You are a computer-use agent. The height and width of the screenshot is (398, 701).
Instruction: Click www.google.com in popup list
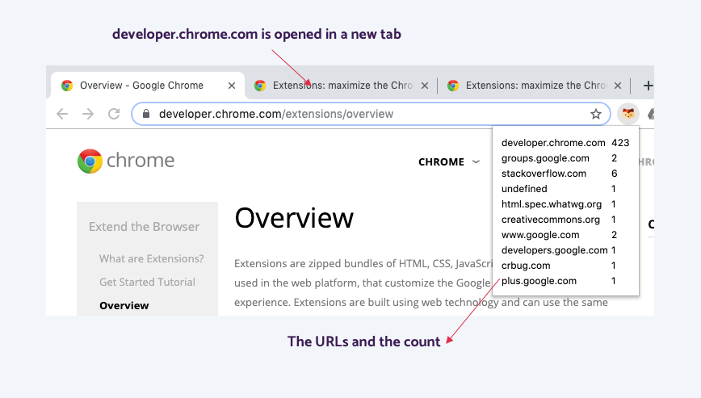[x=540, y=234]
